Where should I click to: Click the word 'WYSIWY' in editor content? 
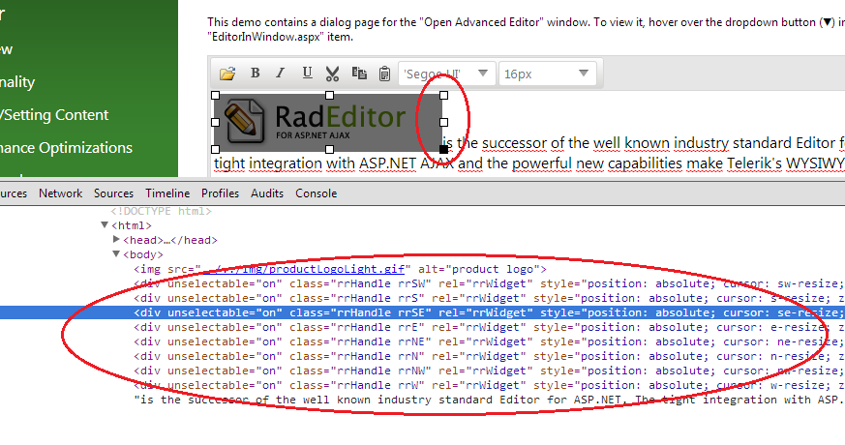click(815, 163)
